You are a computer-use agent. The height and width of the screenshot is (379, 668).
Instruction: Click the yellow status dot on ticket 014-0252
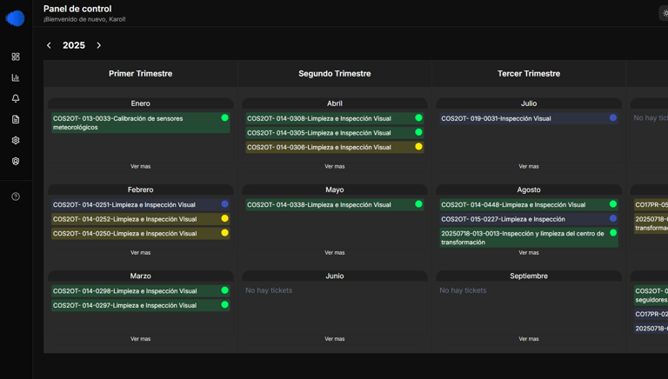click(x=225, y=218)
